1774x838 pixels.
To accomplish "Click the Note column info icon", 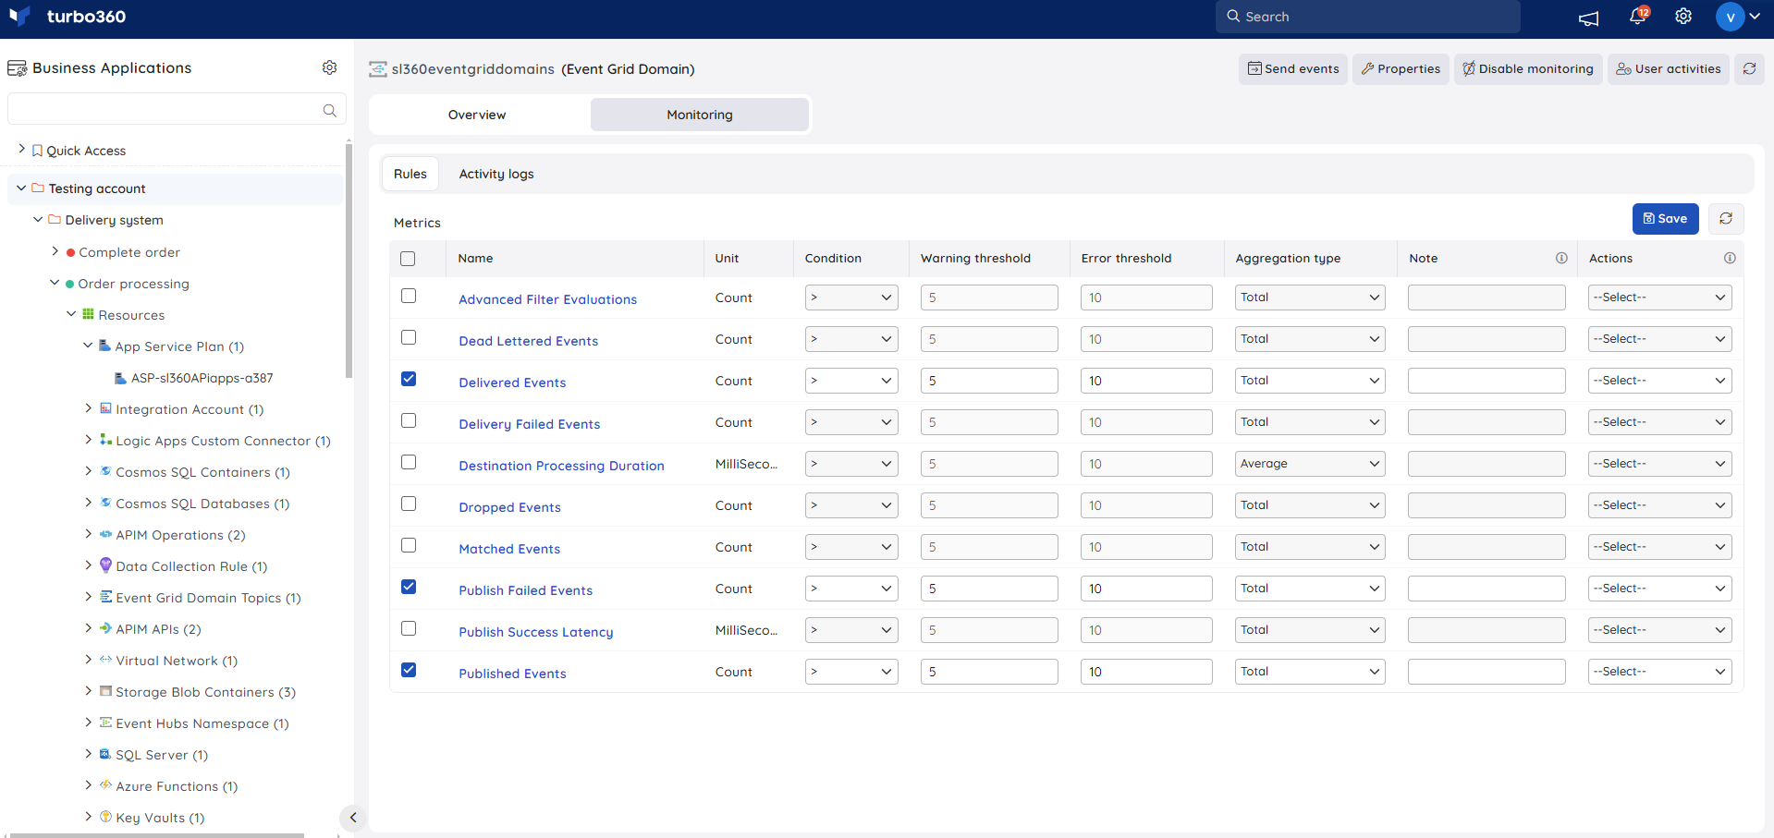I will [x=1561, y=258].
